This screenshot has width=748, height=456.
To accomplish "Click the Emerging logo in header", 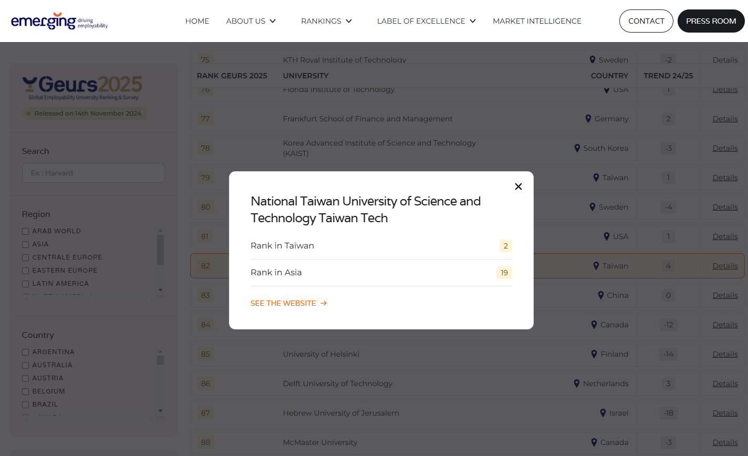I will click(59, 21).
